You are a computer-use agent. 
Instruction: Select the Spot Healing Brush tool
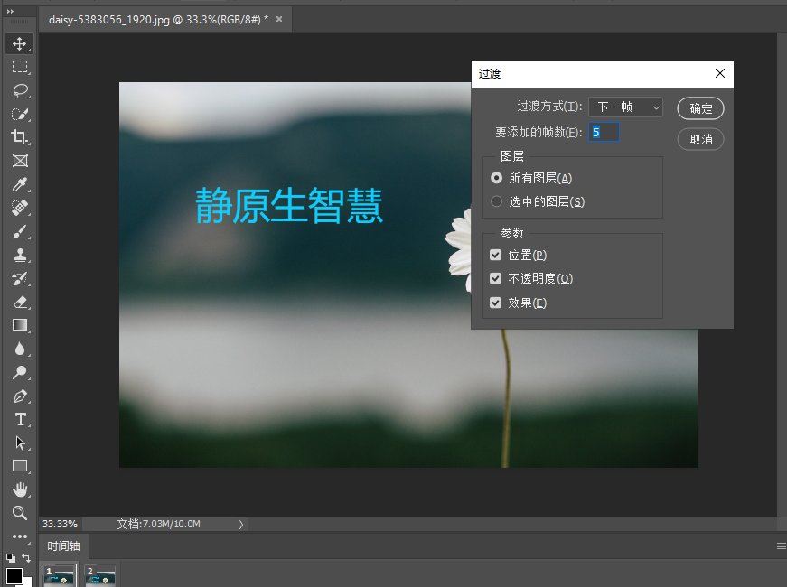click(20, 208)
